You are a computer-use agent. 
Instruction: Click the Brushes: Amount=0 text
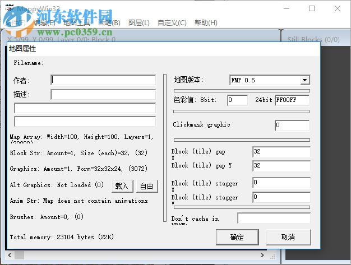click(x=47, y=217)
